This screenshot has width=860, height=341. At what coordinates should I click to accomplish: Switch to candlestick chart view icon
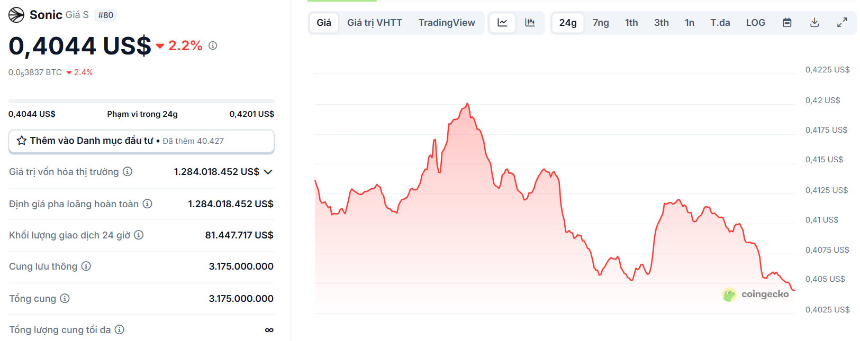point(530,23)
